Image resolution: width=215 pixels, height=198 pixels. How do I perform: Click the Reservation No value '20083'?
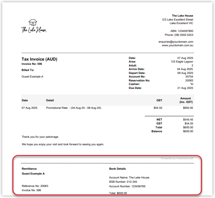189,80
